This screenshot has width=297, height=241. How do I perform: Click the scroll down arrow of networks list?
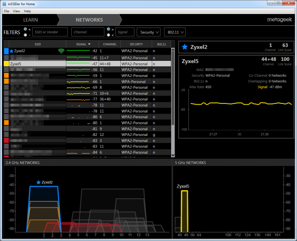coord(173,156)
